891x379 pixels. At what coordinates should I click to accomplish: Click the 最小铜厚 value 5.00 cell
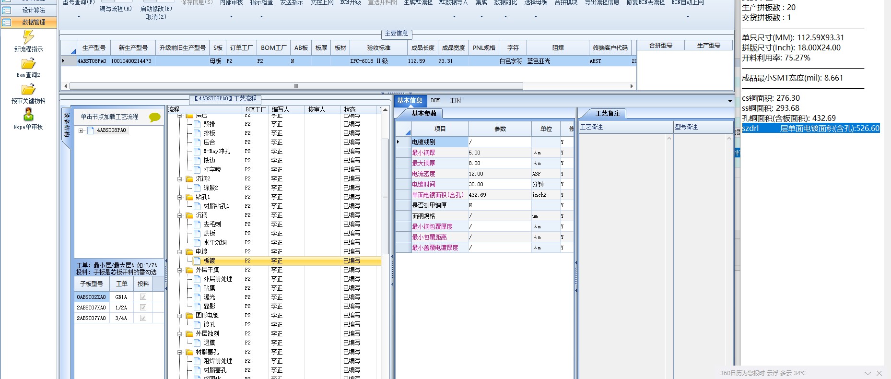click(x=500, y=153)
